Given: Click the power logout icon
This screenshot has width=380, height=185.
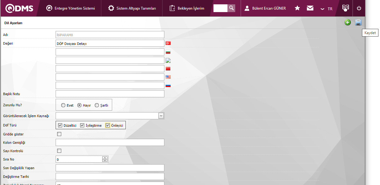Looking at the screenshot, I should 359,8.
